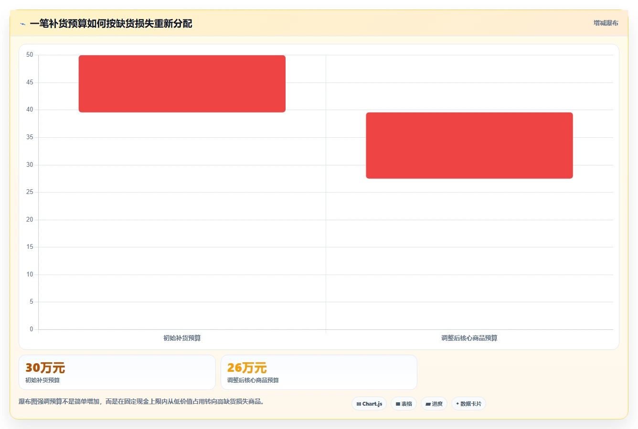Click the footnote starting 瀑布图强调预算
The width and height of the screenshot is (638, 429).
click(141, 402)
